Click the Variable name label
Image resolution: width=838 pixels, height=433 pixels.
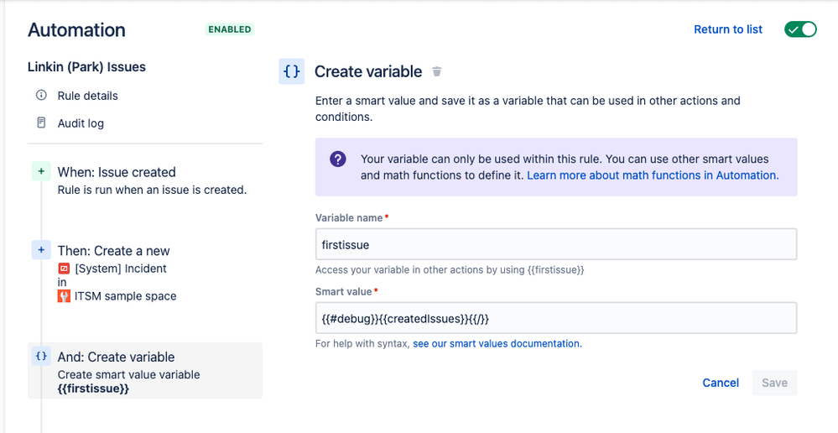tap(349, 218)
